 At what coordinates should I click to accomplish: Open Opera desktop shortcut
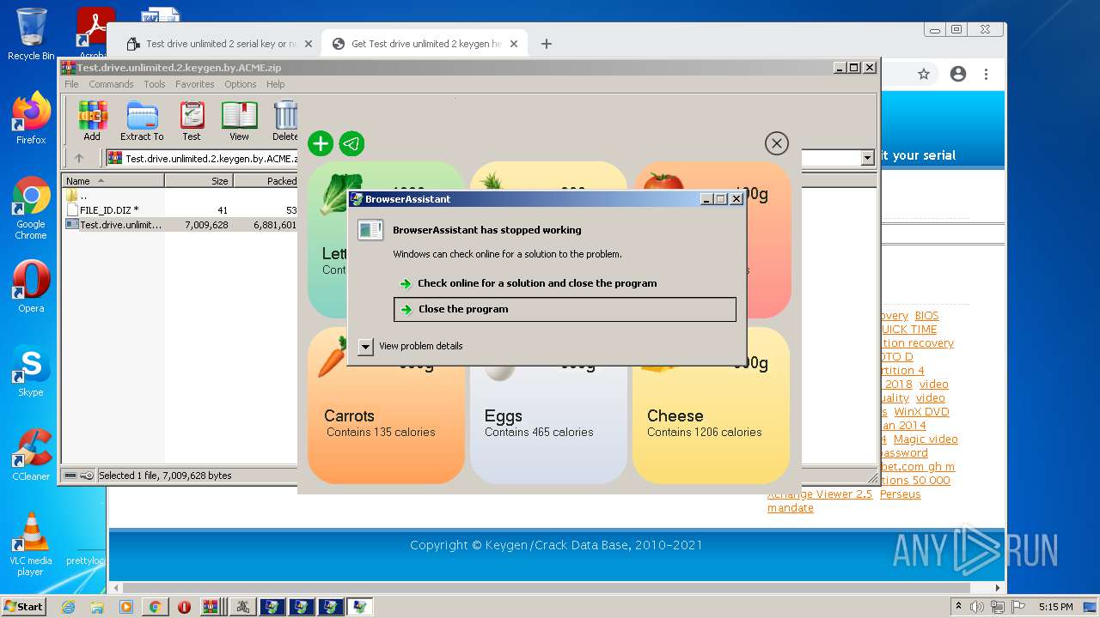(x=31, y=287)
